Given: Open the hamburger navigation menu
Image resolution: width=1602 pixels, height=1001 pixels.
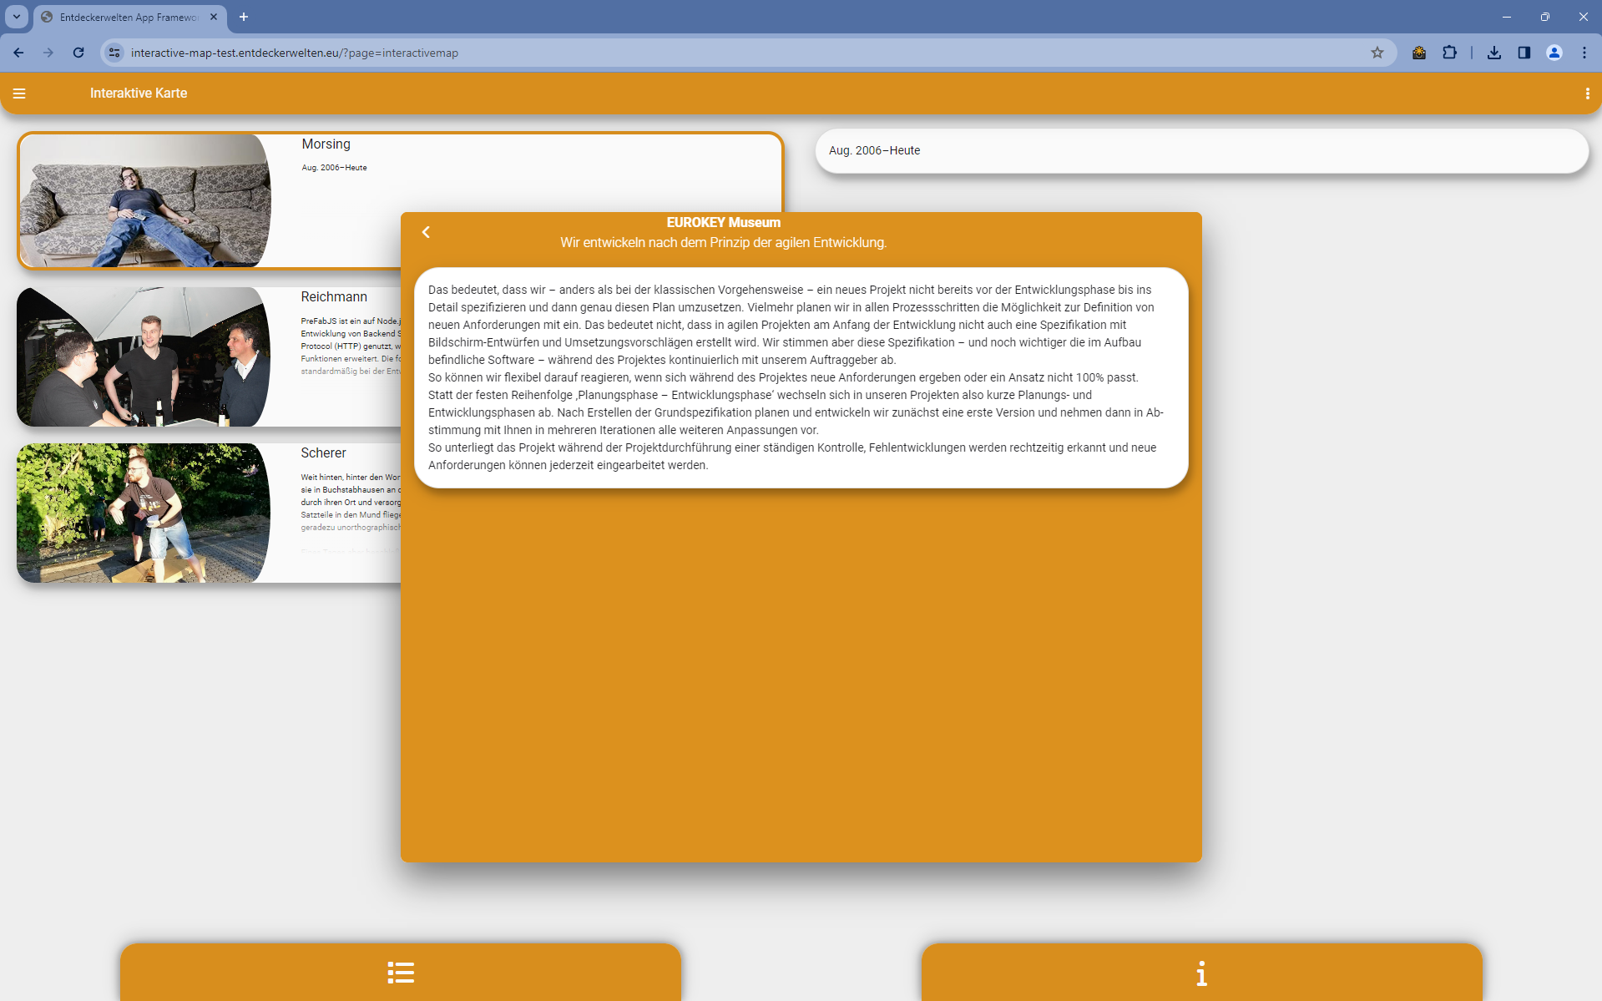Looking at the screenshot, I should pyautogui.click(x=19, y=94).
